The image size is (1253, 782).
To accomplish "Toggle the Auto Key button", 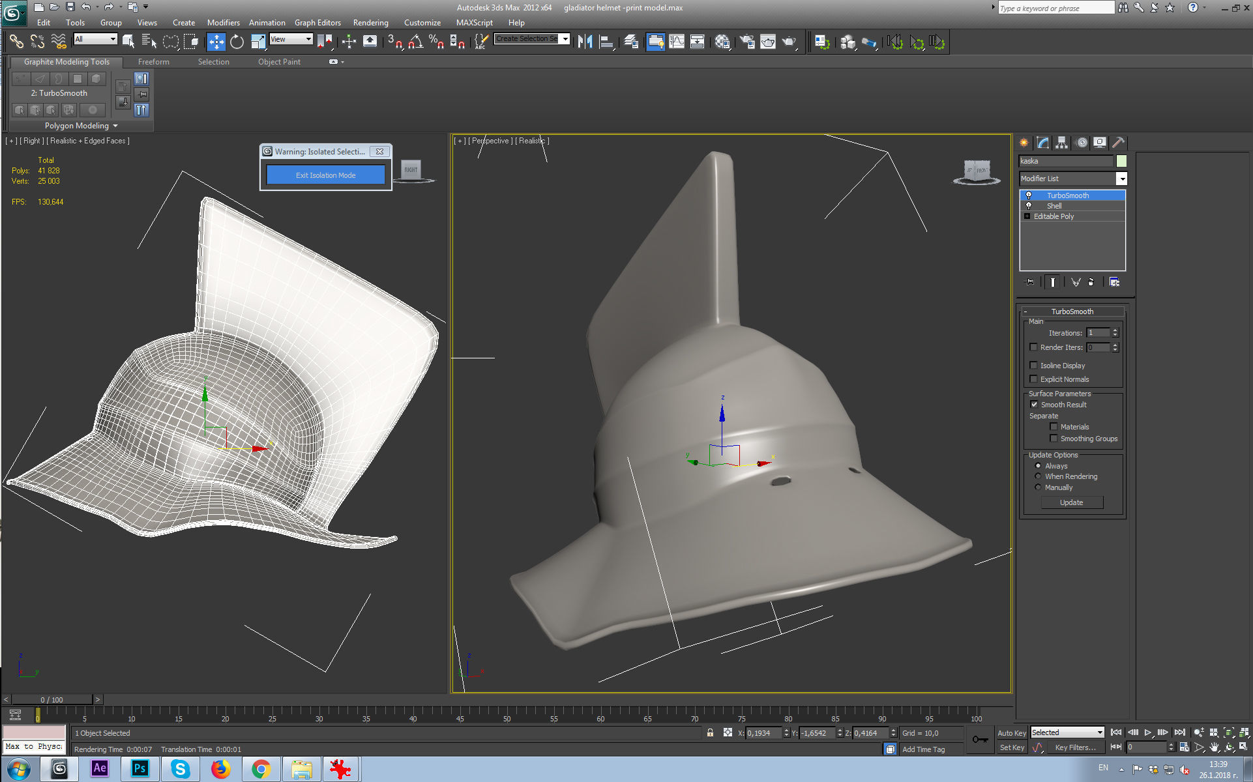I will tap(1011, 733).
